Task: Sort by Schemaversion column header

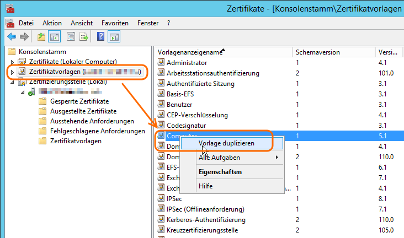Action: tap(317, 52)
